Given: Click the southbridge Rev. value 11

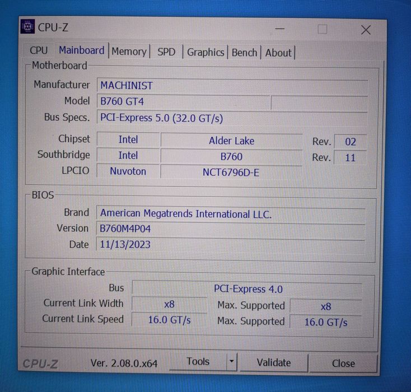Looking at the screenshot, I should (350, 158).
